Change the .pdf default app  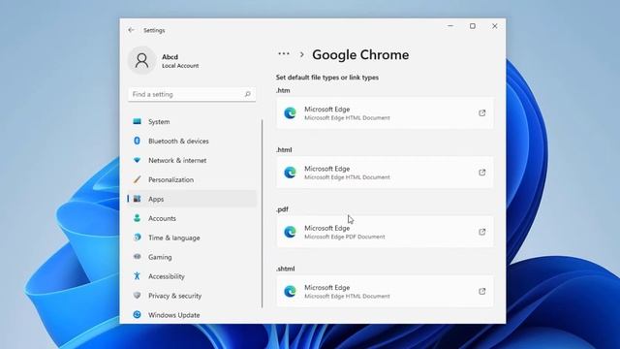pyautogui.click(x=385, y=232)
